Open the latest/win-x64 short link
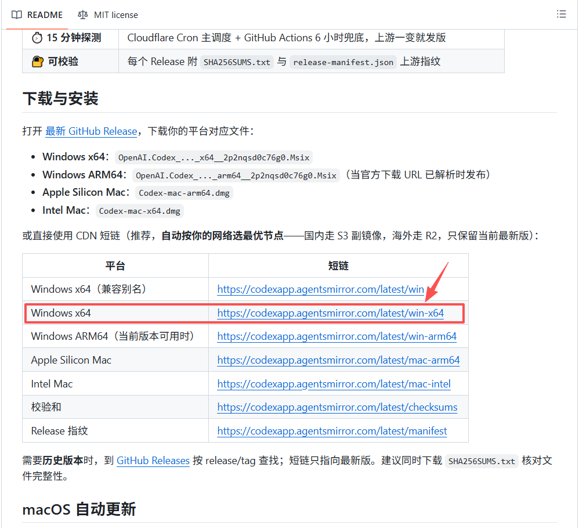 coord(331,313)
